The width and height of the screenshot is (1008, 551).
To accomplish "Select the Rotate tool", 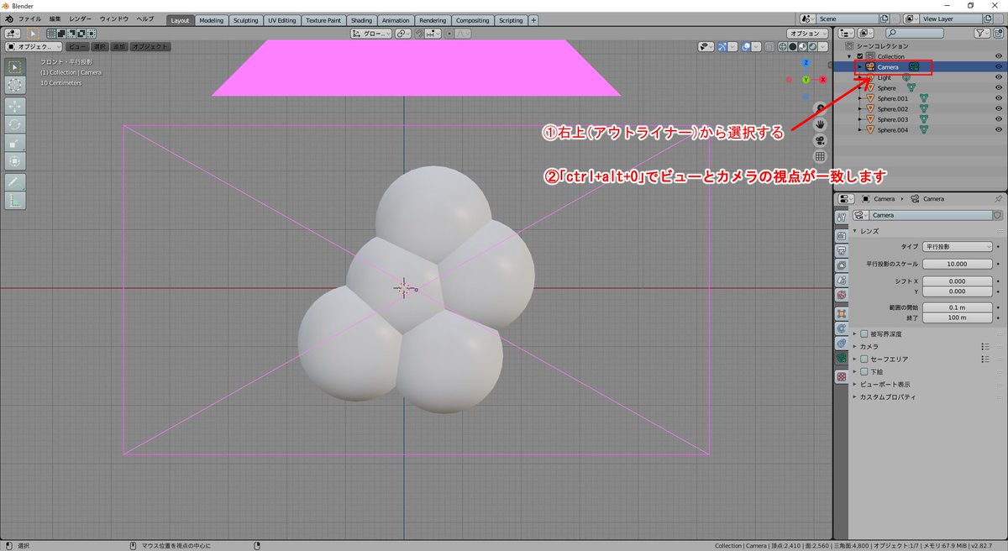I will (x=16, y=123).
